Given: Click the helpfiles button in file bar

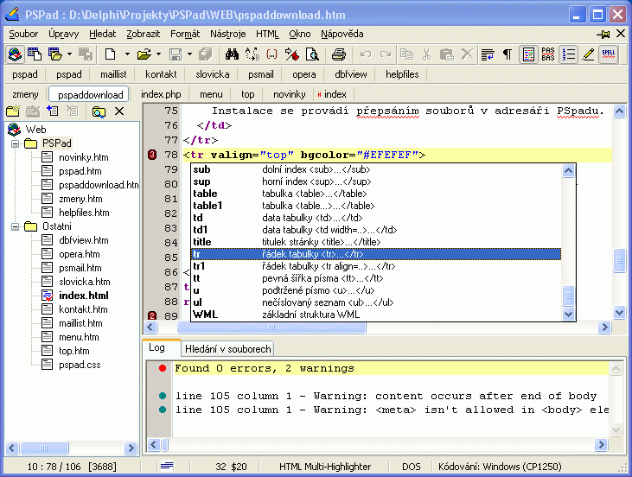Looking at the screenshot, I should tap(402, 74).
